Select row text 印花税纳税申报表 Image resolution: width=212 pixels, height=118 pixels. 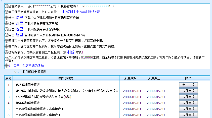click(x=28, y=103)
